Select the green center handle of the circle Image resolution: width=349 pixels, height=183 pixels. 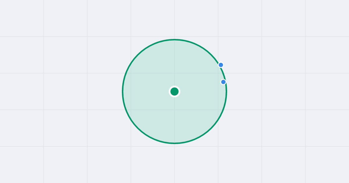click(x=174, y=92)
